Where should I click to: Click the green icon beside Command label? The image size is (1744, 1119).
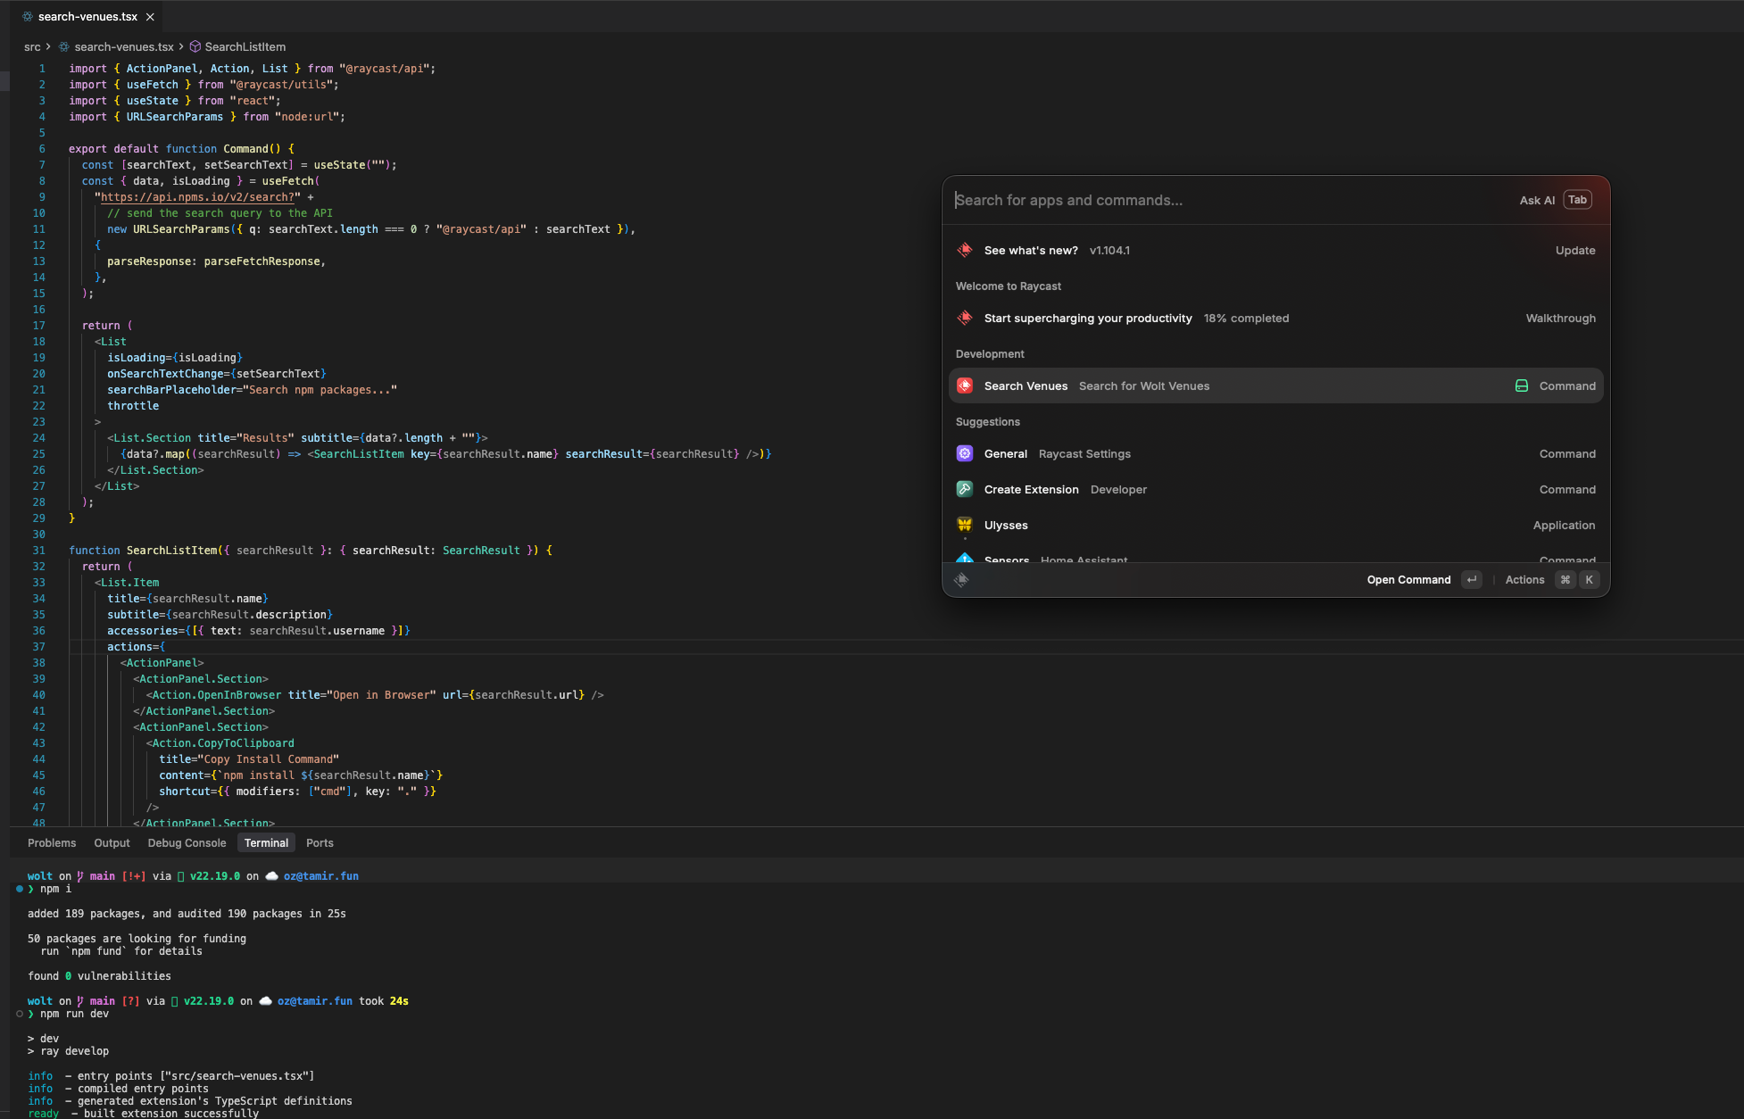click(x=1522, y=385)
